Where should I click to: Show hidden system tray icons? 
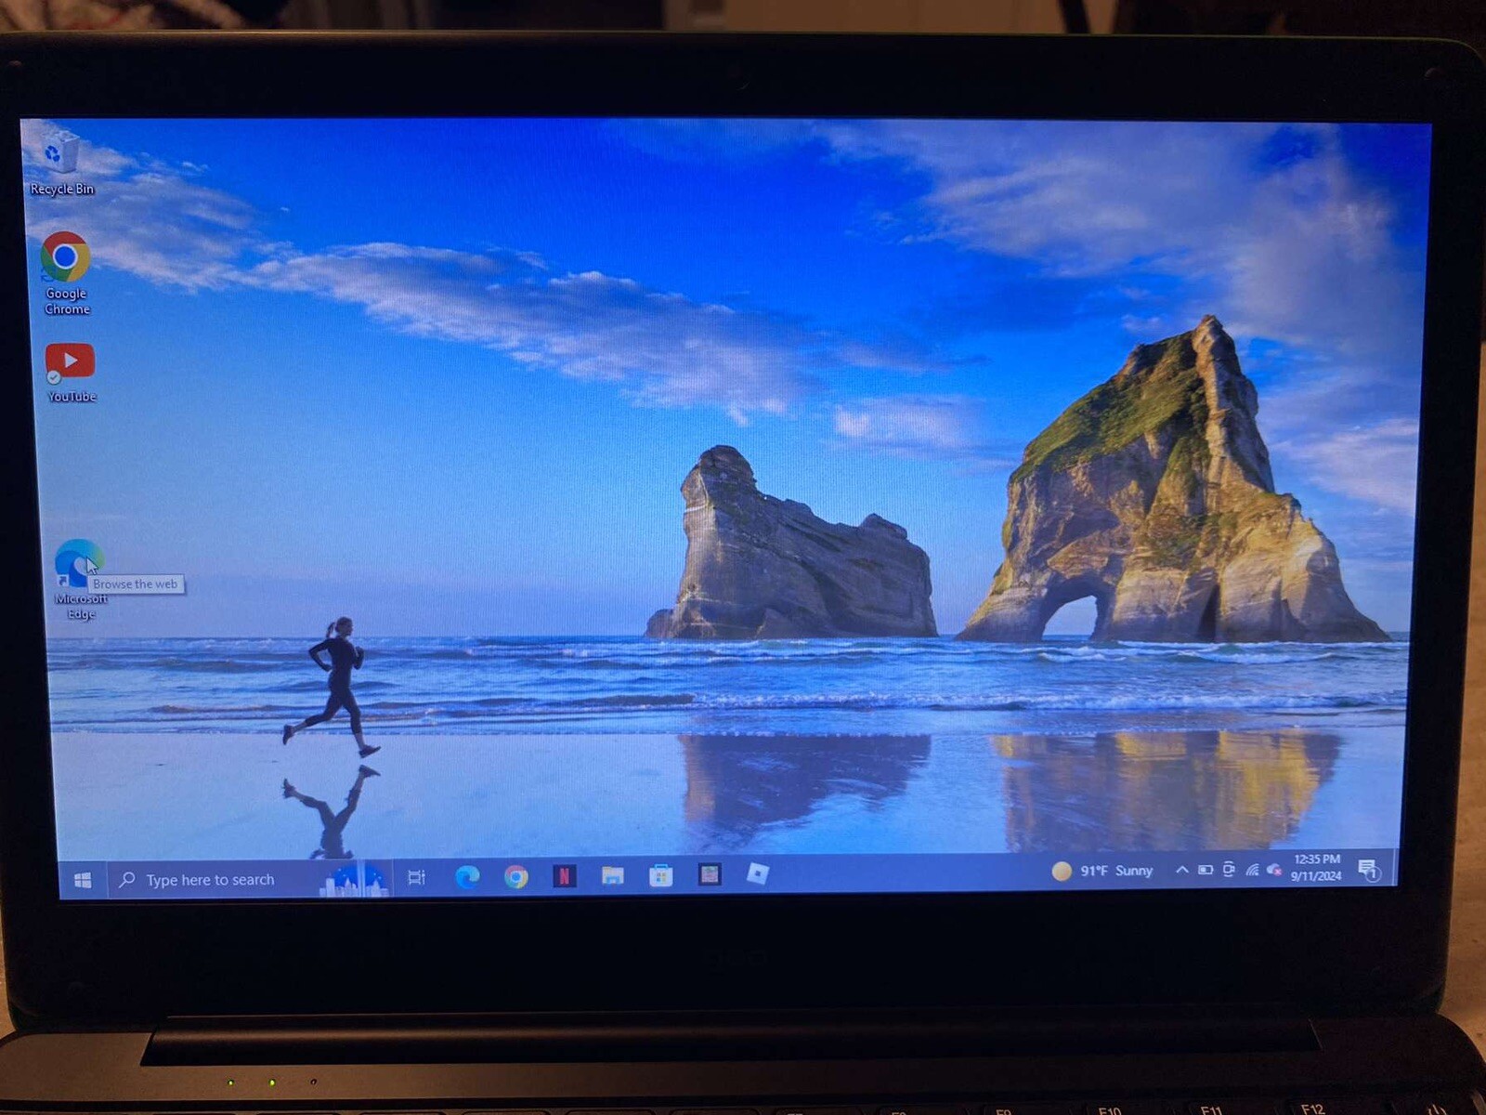(1181, 870)
